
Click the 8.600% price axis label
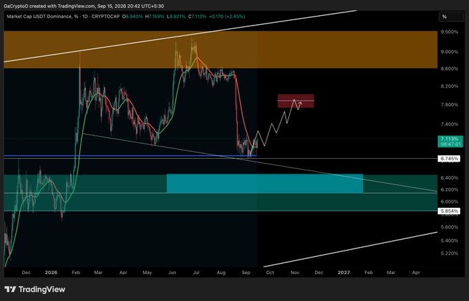tap(449, 68)
